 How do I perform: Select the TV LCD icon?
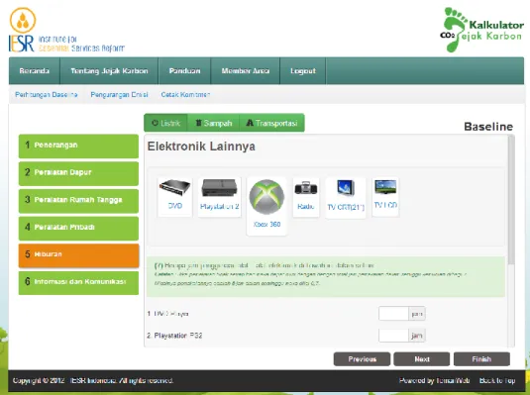385,196
